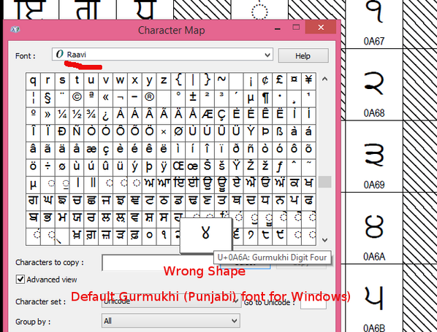Select the florin ƒ cell
Image resolution: width=437 pixels, height=332 pixels.
[280, 167]
